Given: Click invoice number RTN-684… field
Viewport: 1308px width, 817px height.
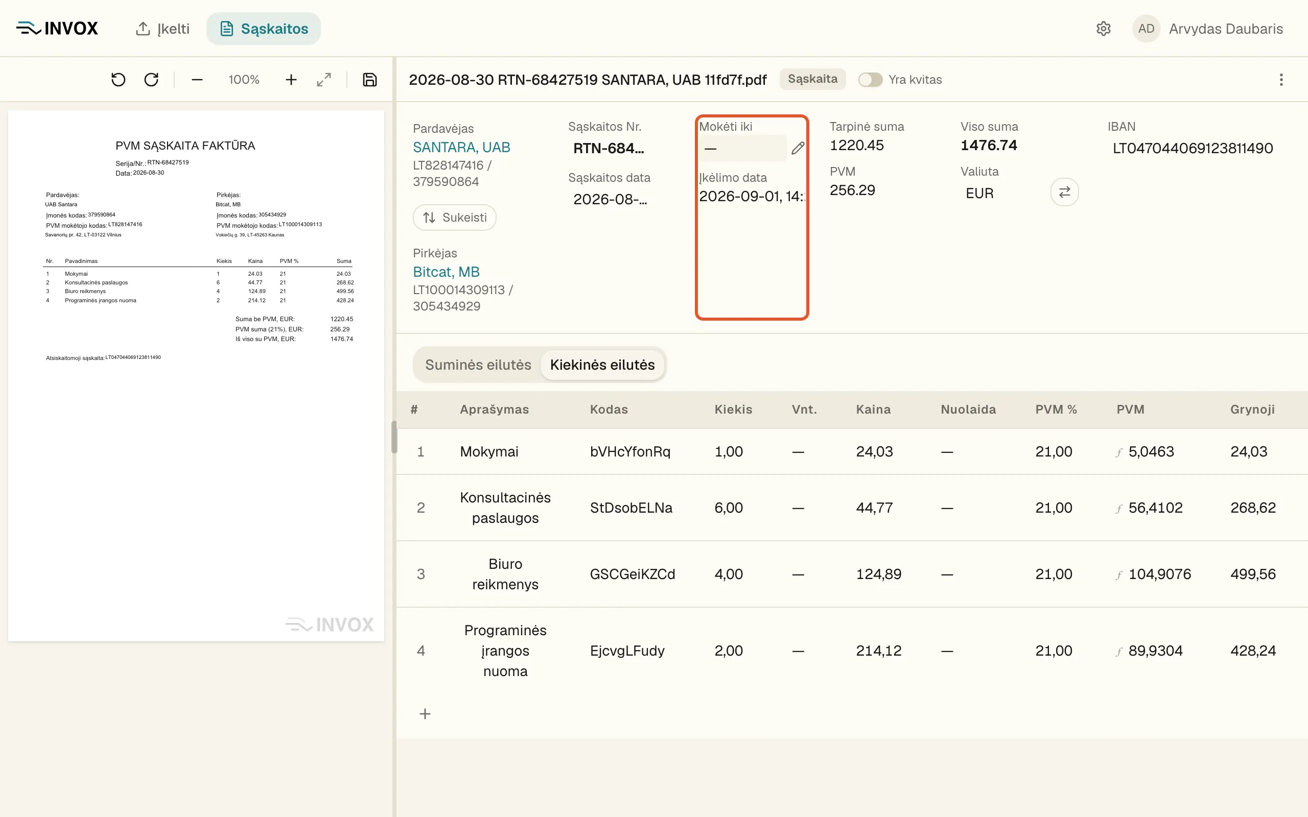Looking at the screenshot, I should pos(609,148).
